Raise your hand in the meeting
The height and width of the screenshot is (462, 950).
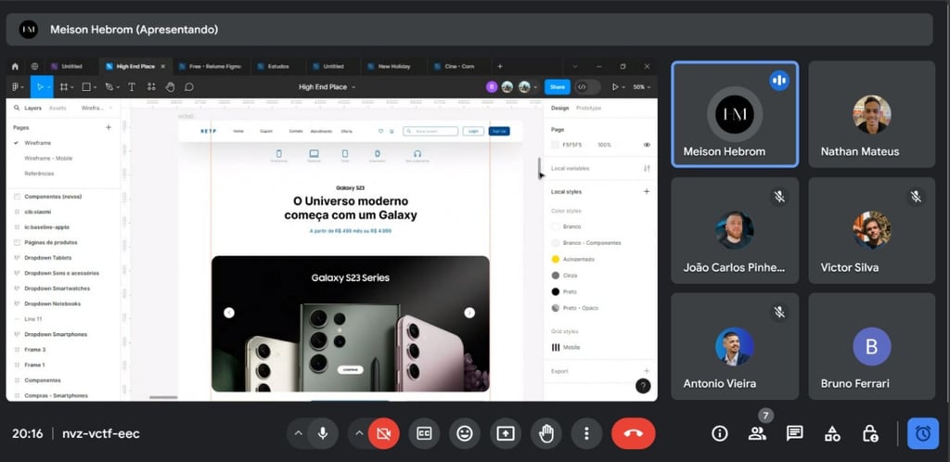(x=546, y=433)
